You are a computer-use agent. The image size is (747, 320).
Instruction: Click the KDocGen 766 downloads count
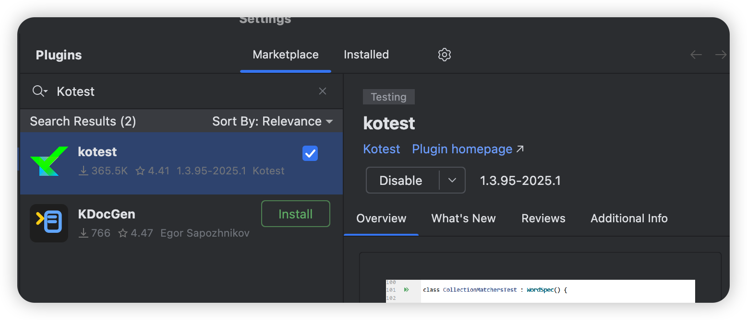coord(95,233)
